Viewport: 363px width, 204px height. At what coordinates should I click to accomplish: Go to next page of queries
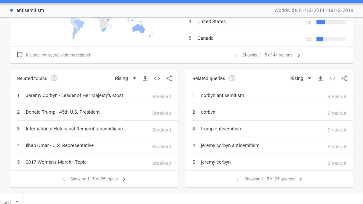coord(300,179)
